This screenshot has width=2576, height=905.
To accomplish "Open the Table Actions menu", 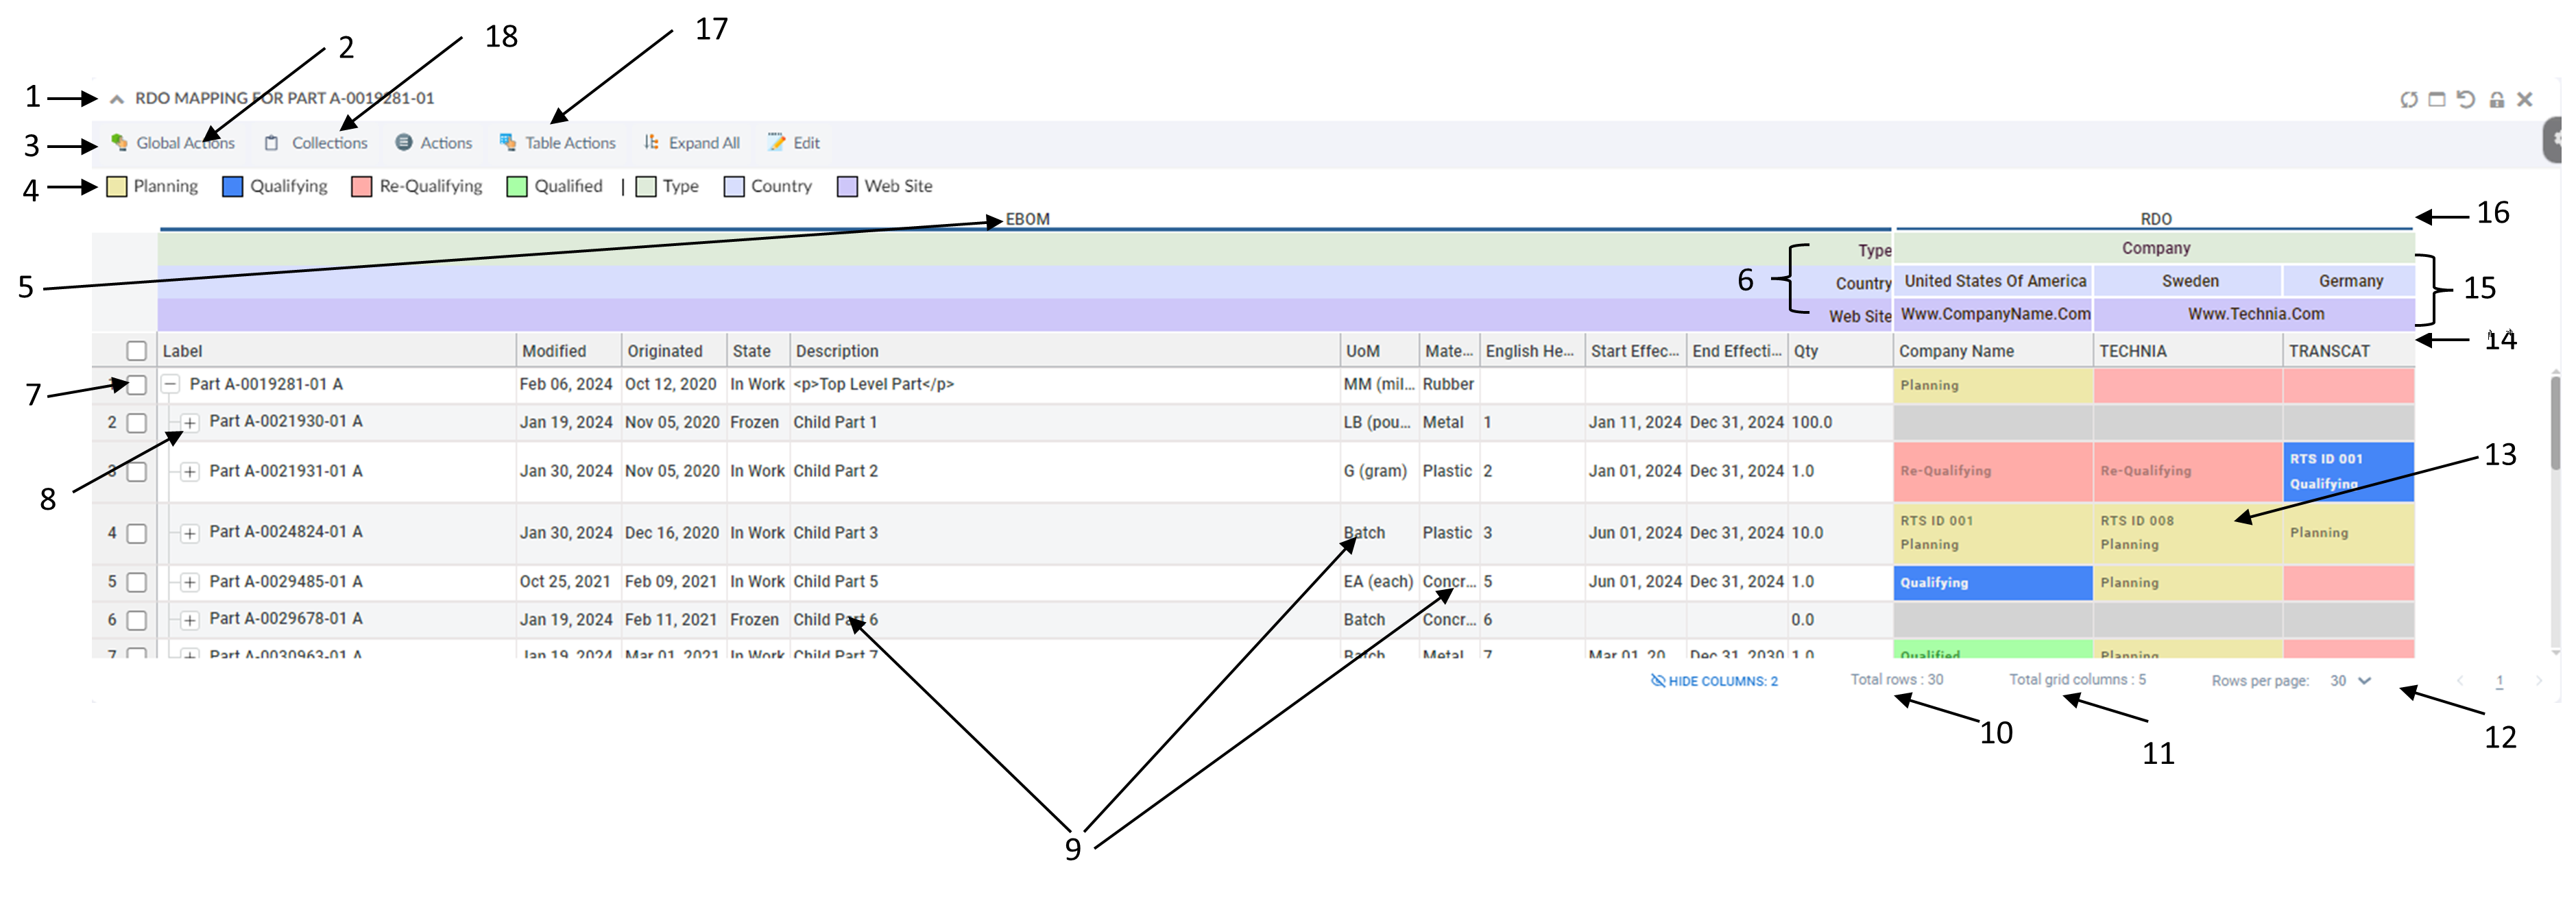I will pyautogui.click(x=558, y=143).
